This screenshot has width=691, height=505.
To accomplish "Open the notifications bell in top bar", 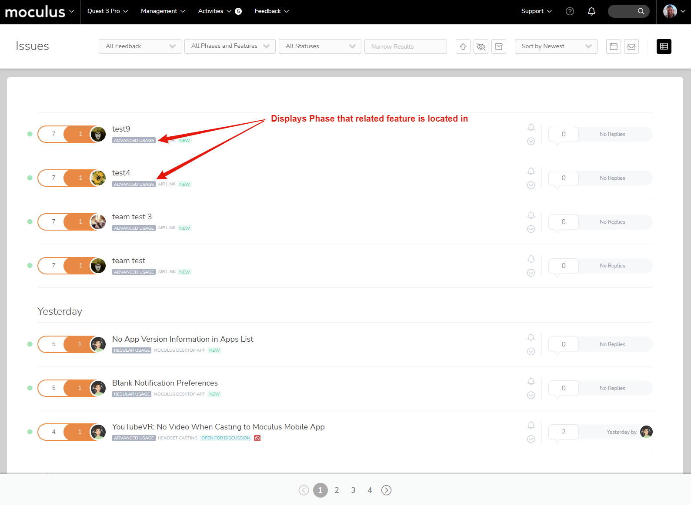I will [591, 11].
